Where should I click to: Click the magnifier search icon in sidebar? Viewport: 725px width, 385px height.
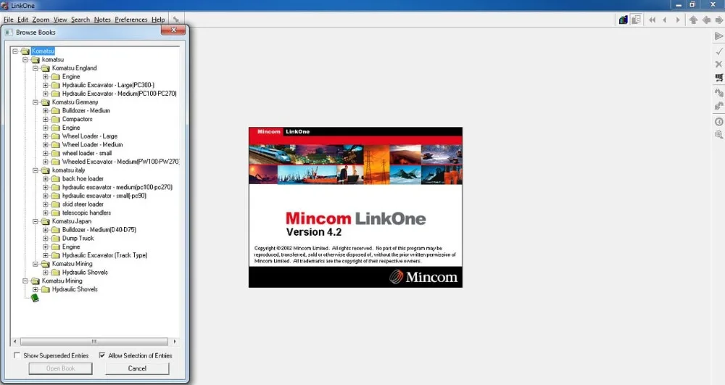click(x=718, y=135)
